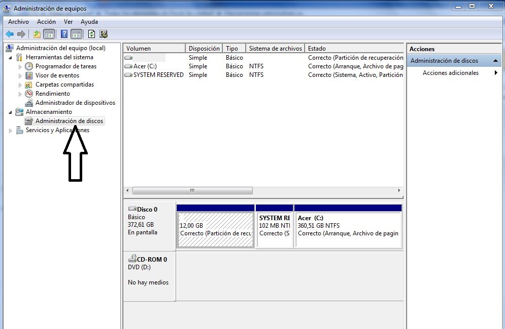
Task: Click the Acciones pane header
Action: click(454, 49)
